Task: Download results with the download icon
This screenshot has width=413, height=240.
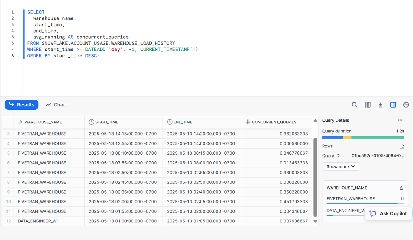Action: [x=380, y=105]
